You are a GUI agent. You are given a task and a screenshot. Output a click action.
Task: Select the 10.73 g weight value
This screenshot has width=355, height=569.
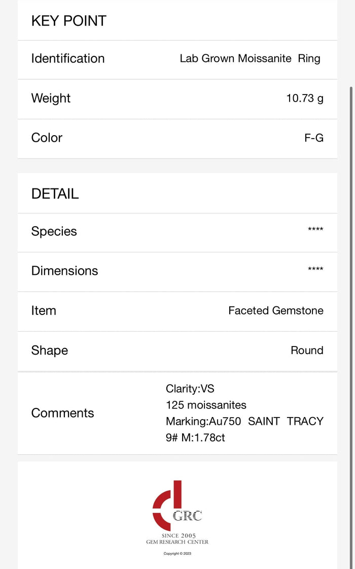[305, 98]
